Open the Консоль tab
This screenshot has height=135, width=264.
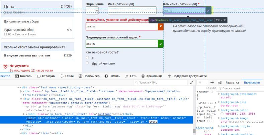(x=23, y=76)
